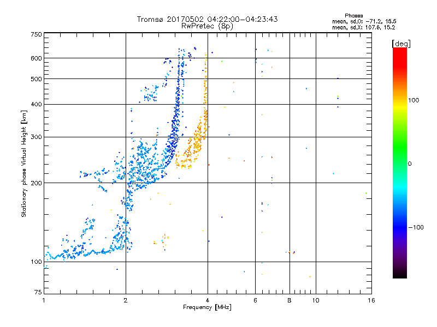Click the y-axis tick label '200'
437x327 pixels.
tap(36, 183)
